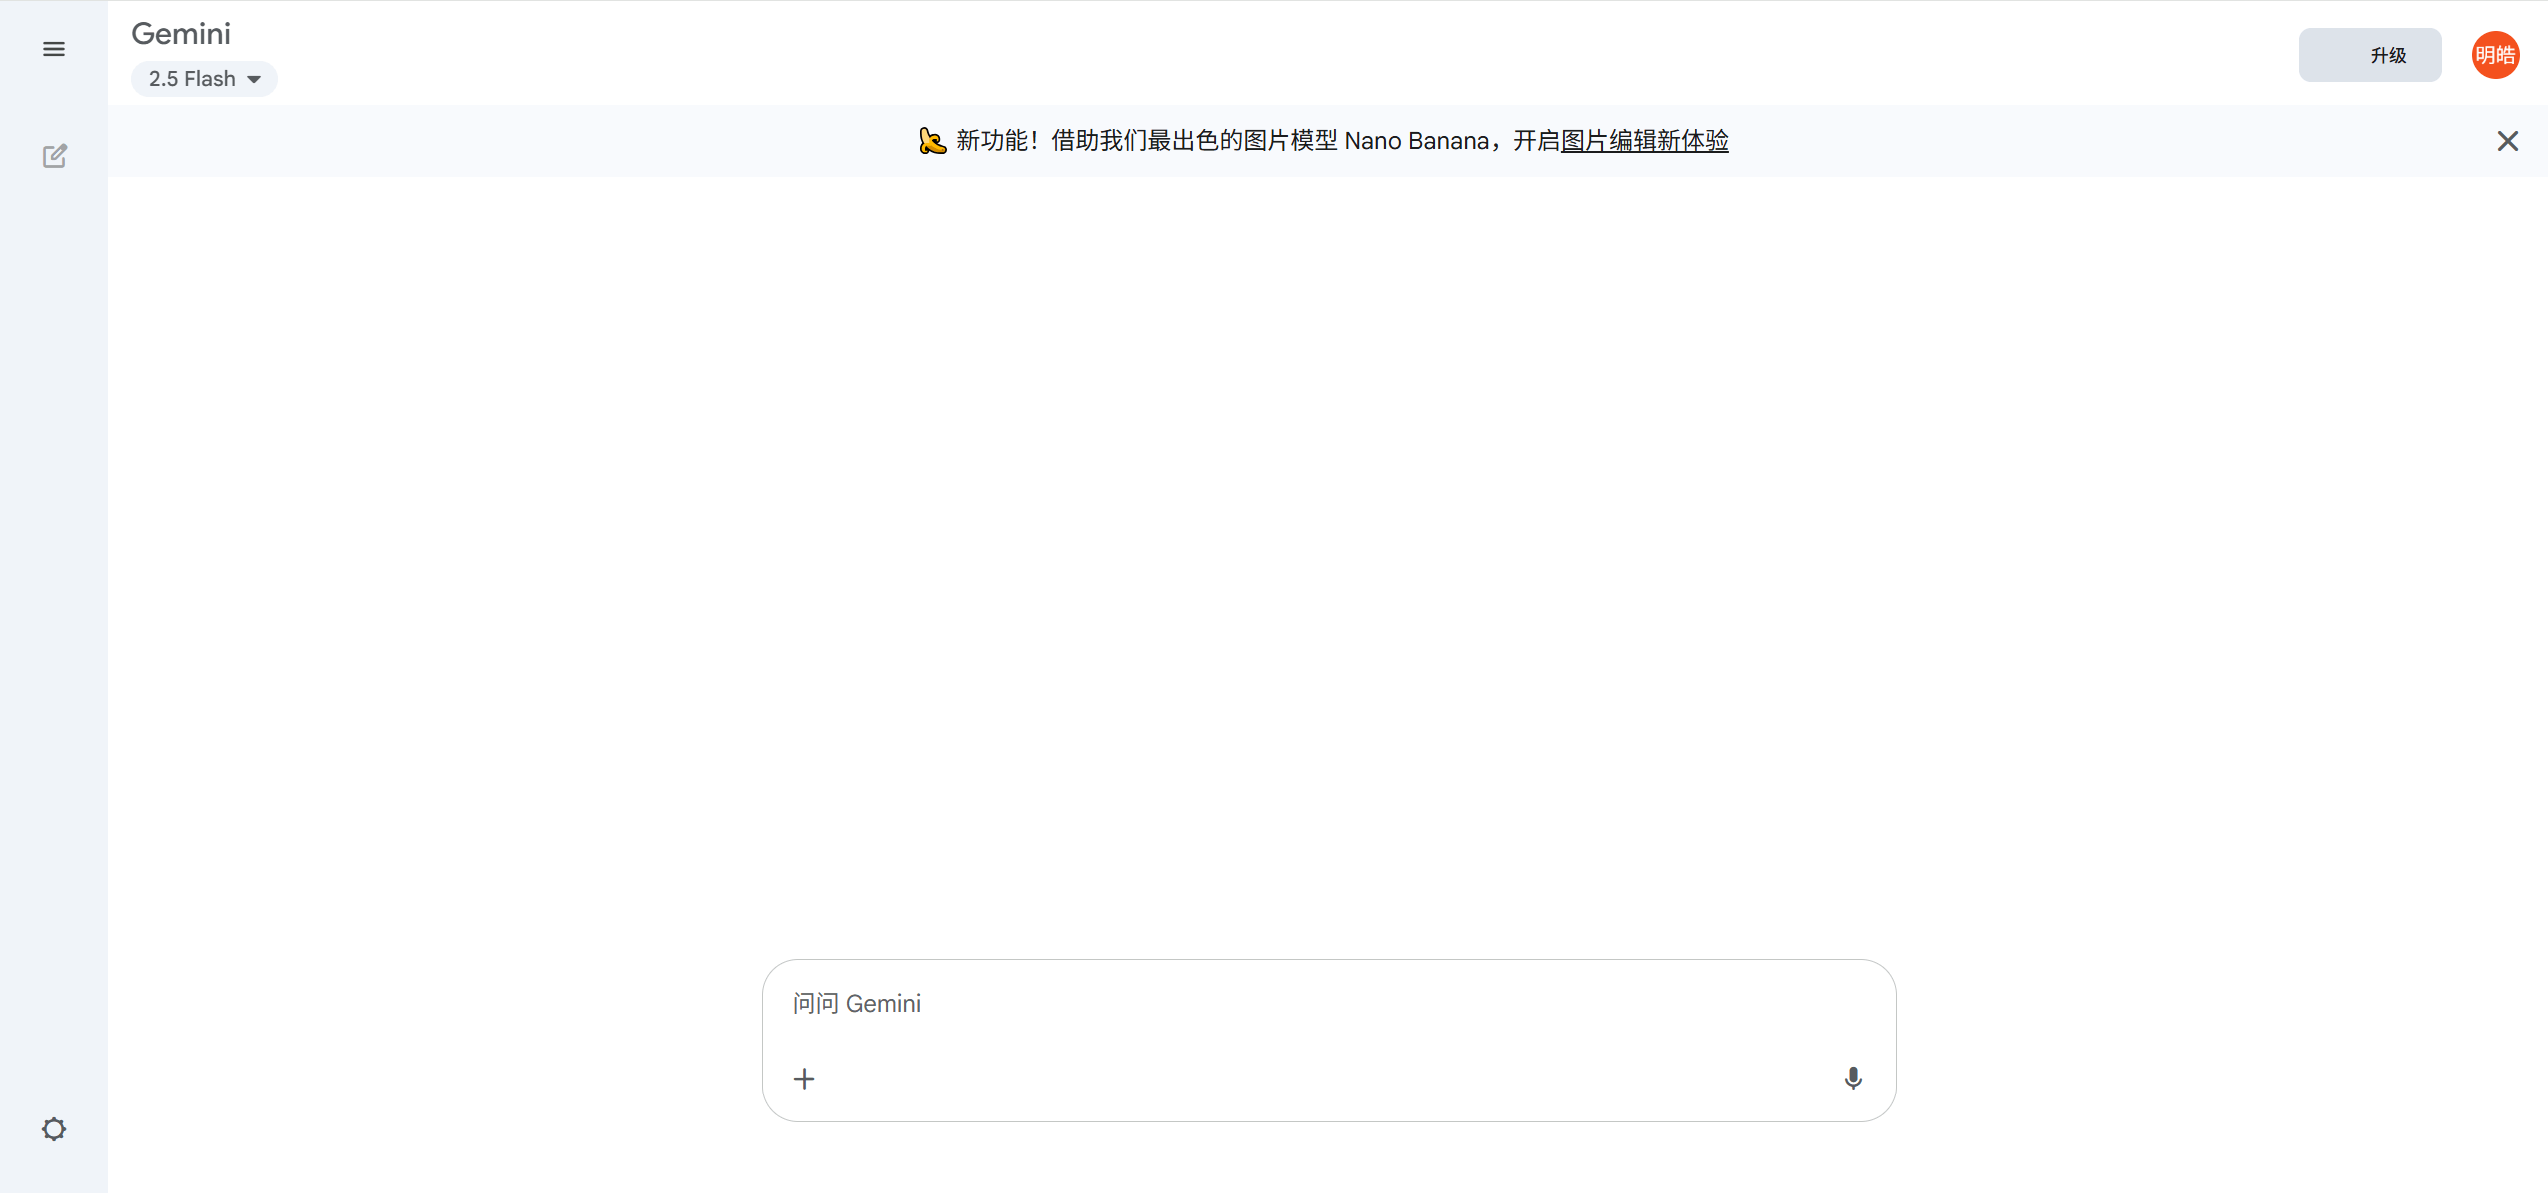
Task: Click the 升级 upgrade button
Action: [2370, 55]
